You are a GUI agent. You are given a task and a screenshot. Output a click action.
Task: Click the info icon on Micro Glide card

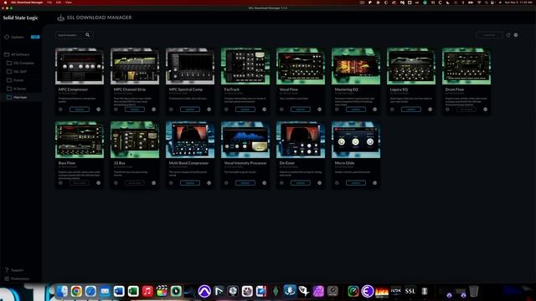coord(337,183)
